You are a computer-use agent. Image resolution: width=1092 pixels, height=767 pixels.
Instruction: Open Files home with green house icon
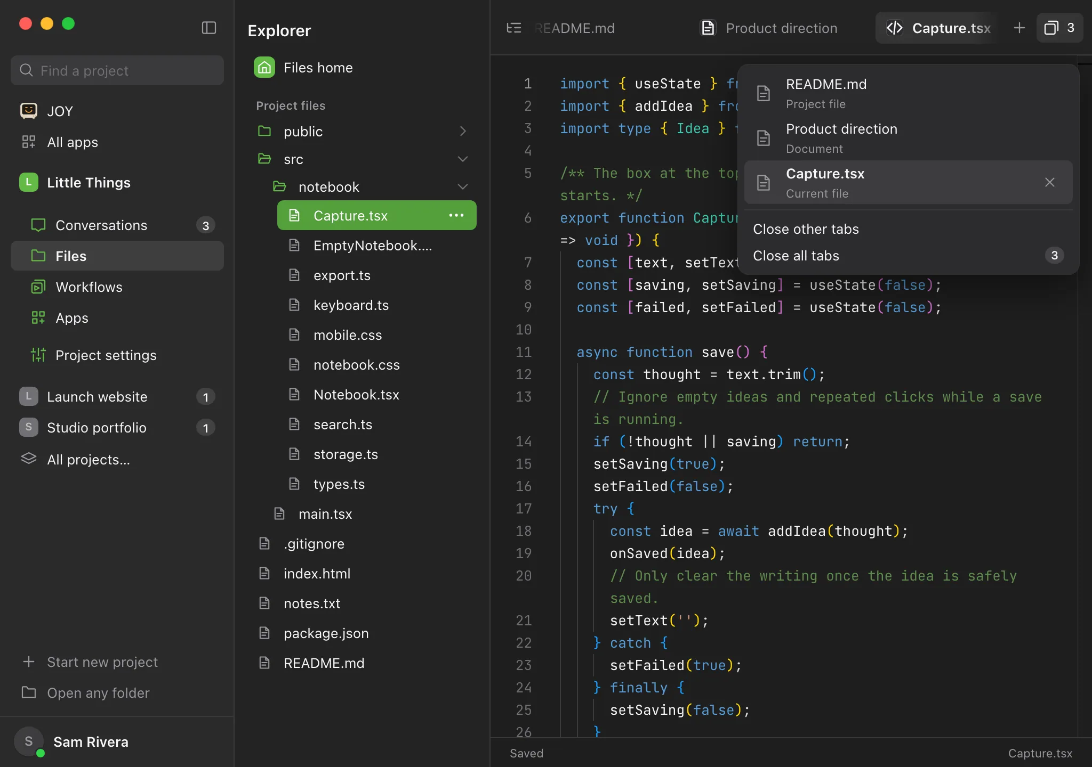(304, 68)
